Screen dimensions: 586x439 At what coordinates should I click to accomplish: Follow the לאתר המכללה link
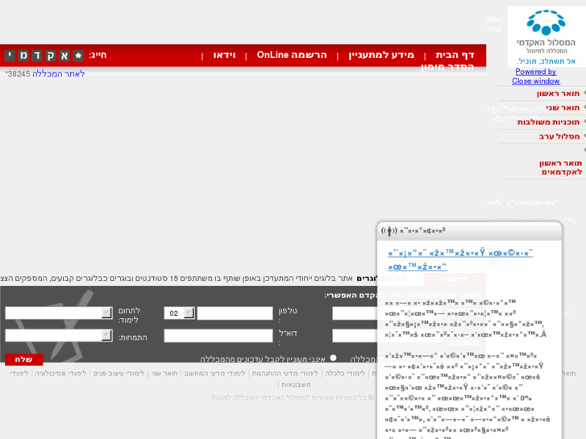58,74
